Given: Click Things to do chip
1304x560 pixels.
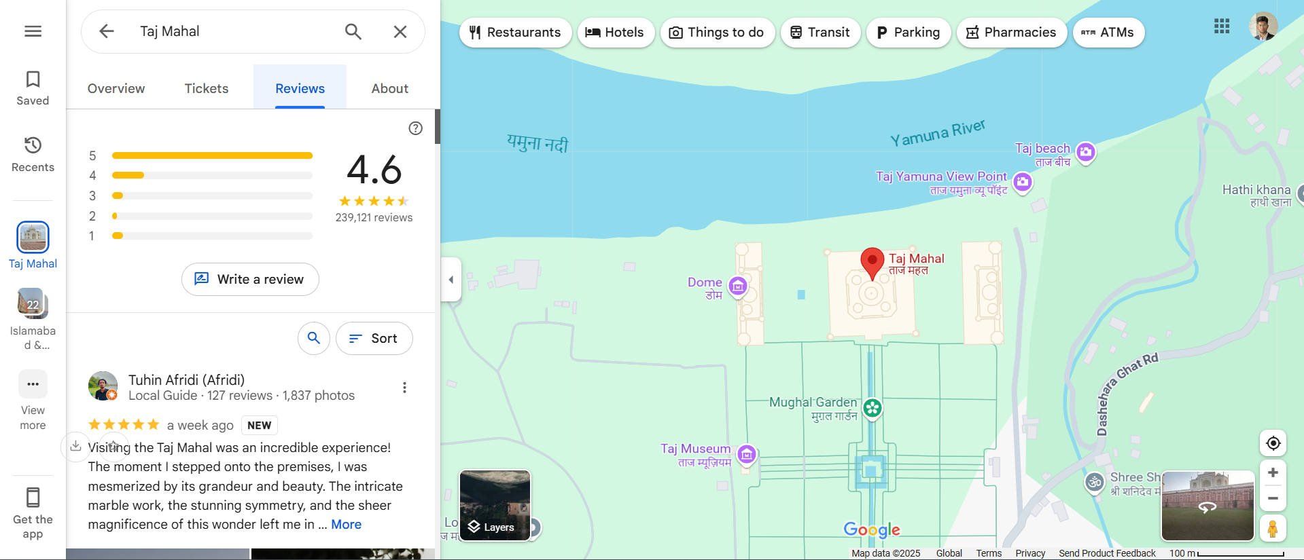Looking at the screenshot, I should [718, 32].
